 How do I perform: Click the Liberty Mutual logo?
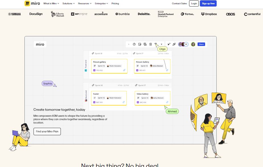57,14
